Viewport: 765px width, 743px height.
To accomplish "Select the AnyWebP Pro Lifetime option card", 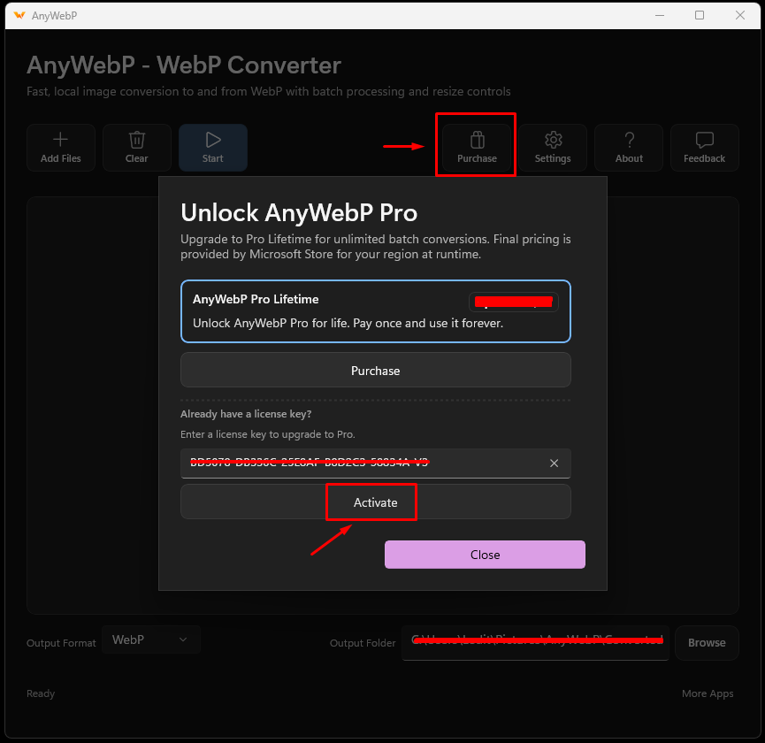I will click(x=375, y=311).
